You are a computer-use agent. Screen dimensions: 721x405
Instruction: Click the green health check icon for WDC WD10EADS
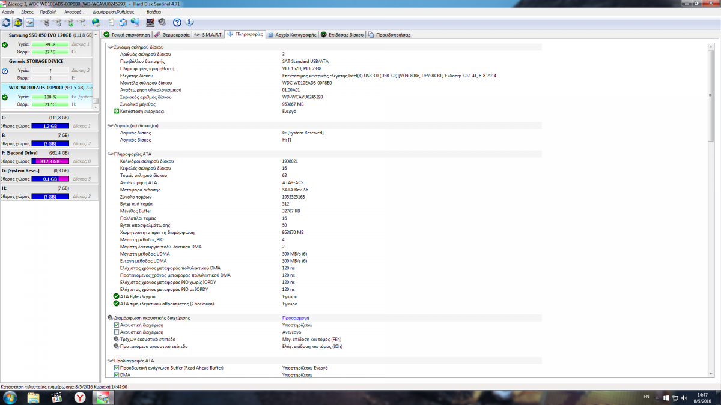tap(5, 97)
